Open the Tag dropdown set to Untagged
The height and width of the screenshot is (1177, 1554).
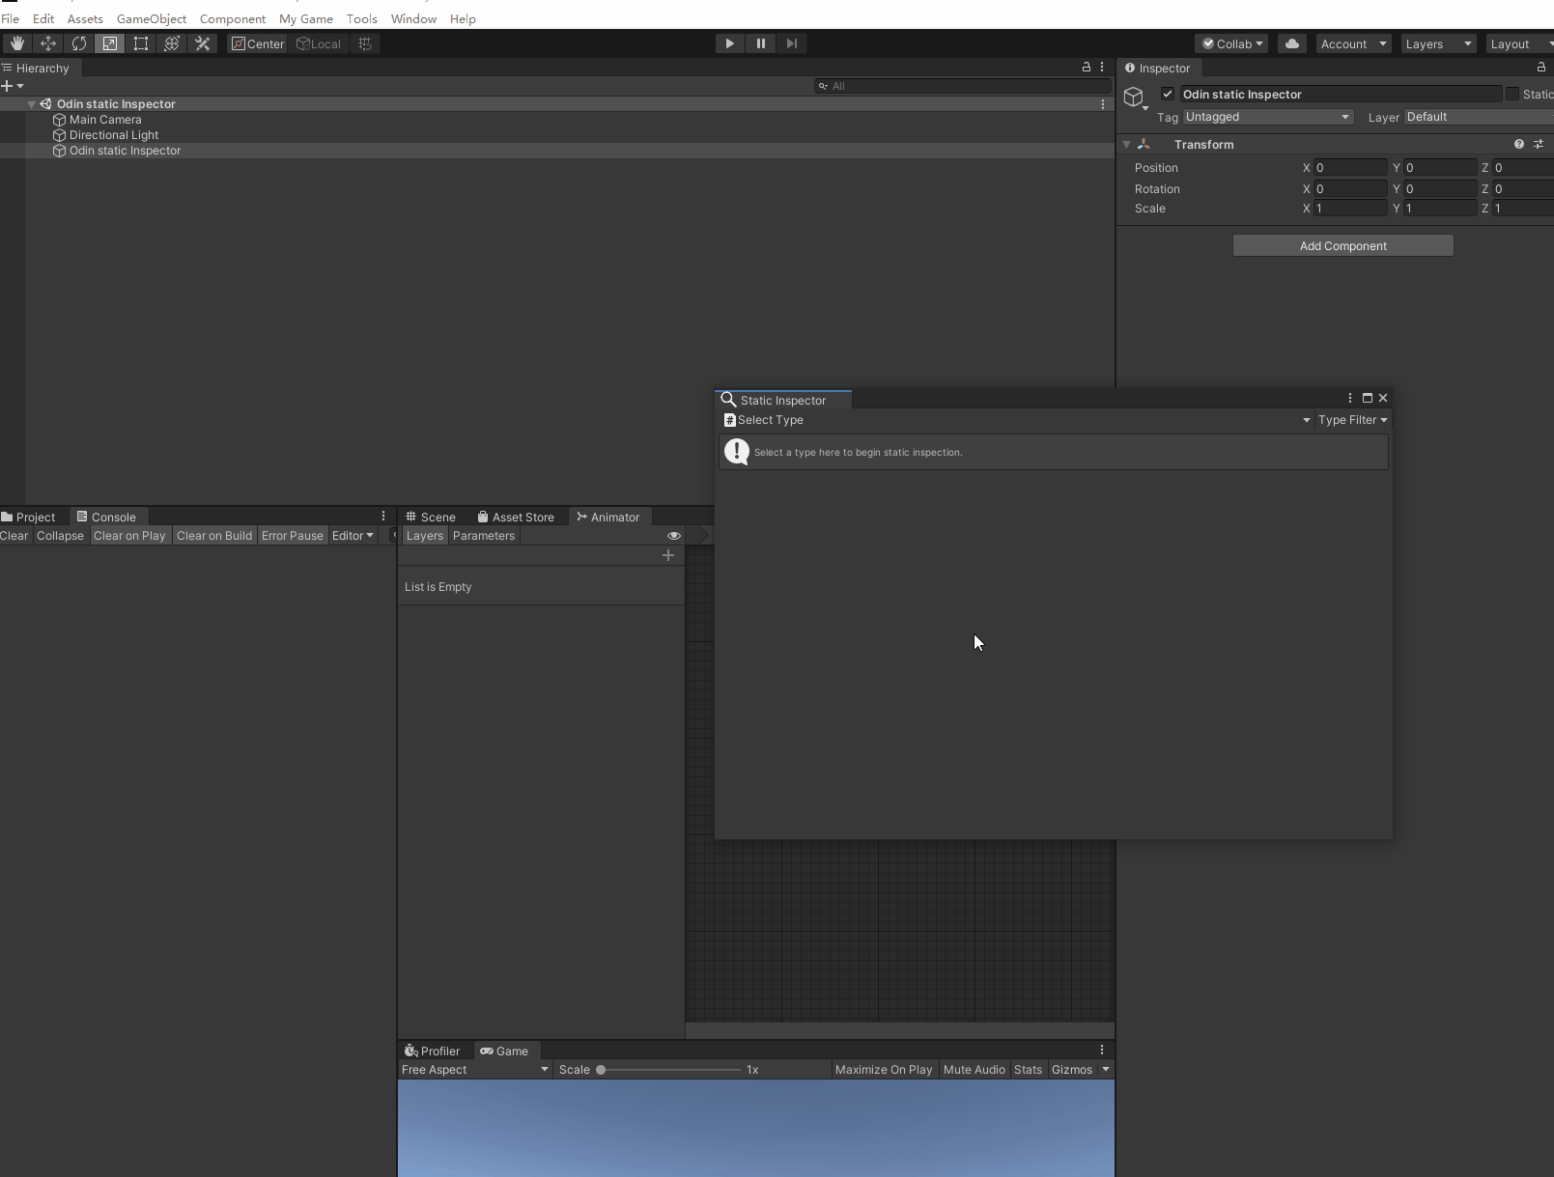[x=1267, y=117]
